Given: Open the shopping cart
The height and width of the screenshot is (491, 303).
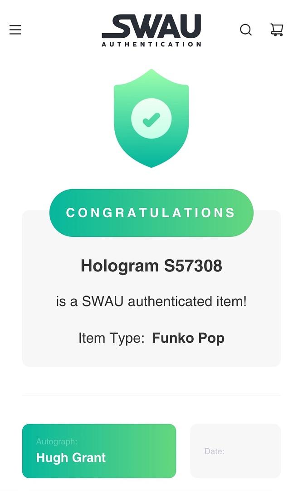Looking at the screenshot, I should pos(277,30).
